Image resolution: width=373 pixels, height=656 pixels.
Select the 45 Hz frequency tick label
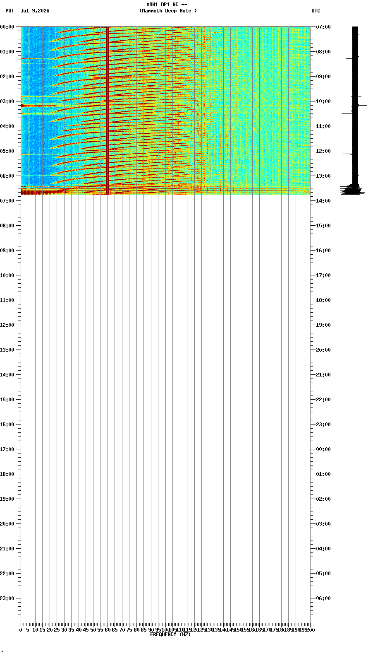click(x=86, y=630)
